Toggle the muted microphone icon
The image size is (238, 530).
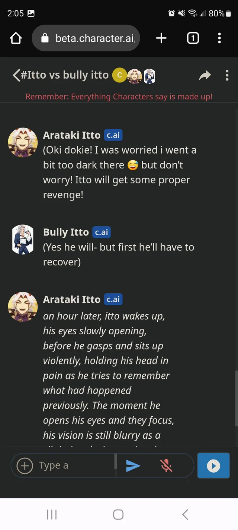pos(166,466)
